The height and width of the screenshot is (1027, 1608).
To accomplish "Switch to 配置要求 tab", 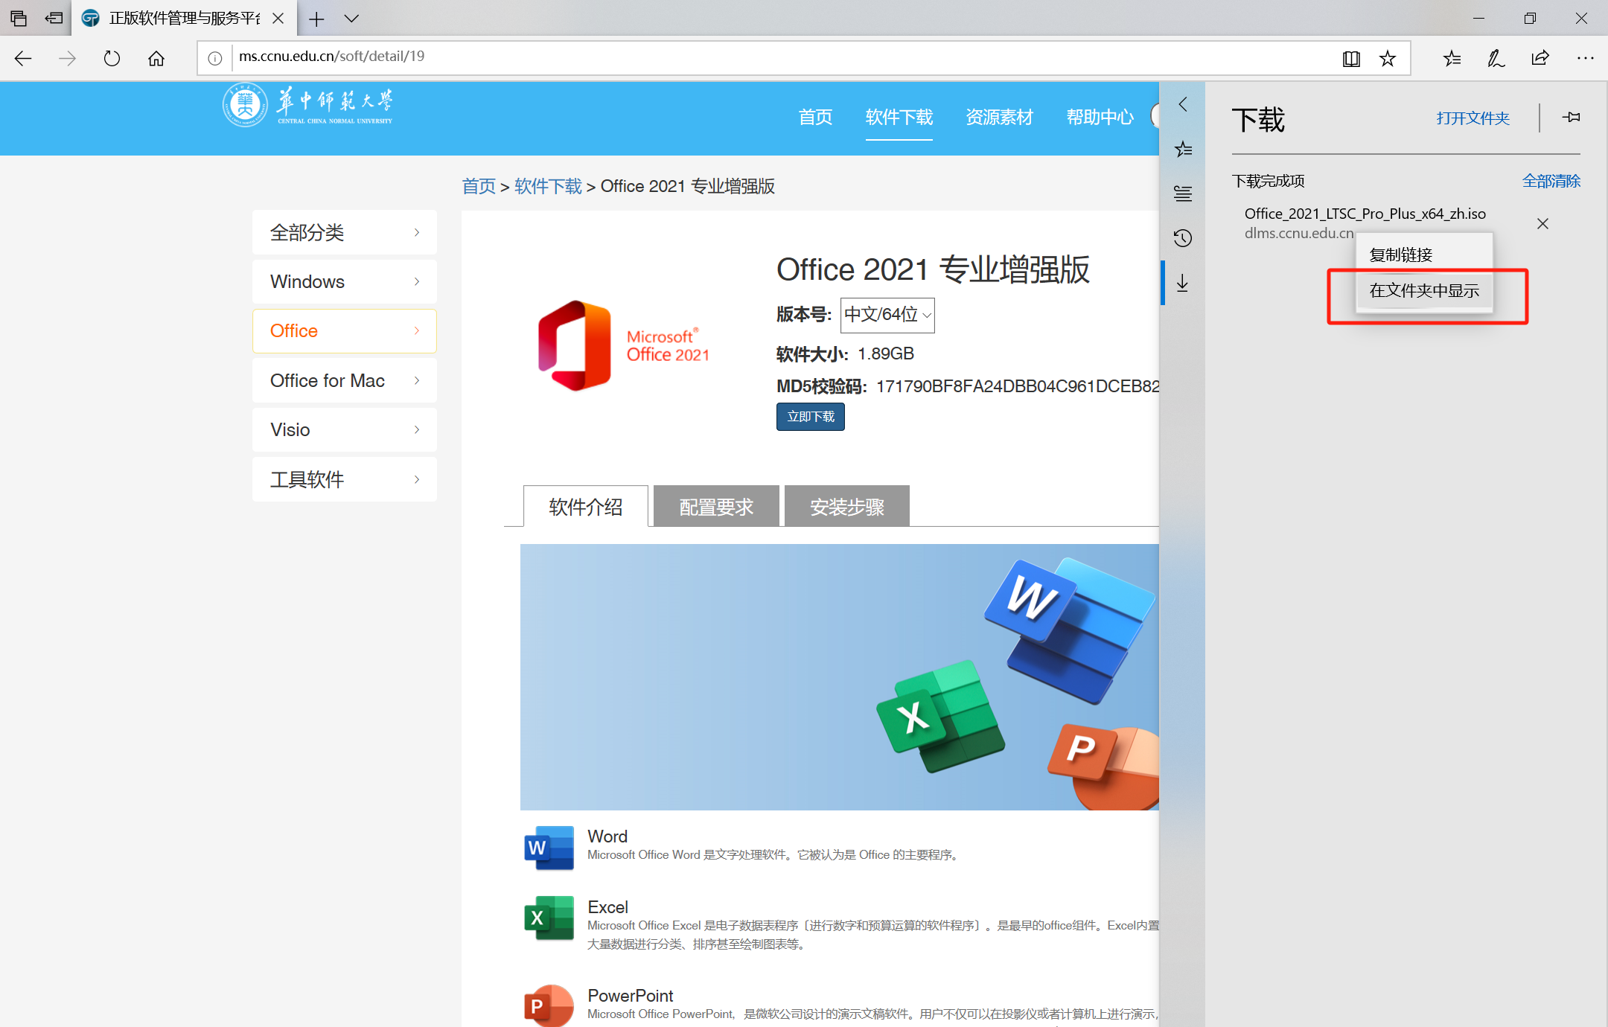I will [716, 507].
